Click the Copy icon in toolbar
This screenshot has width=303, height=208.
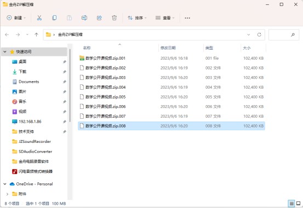coord(54,18)
